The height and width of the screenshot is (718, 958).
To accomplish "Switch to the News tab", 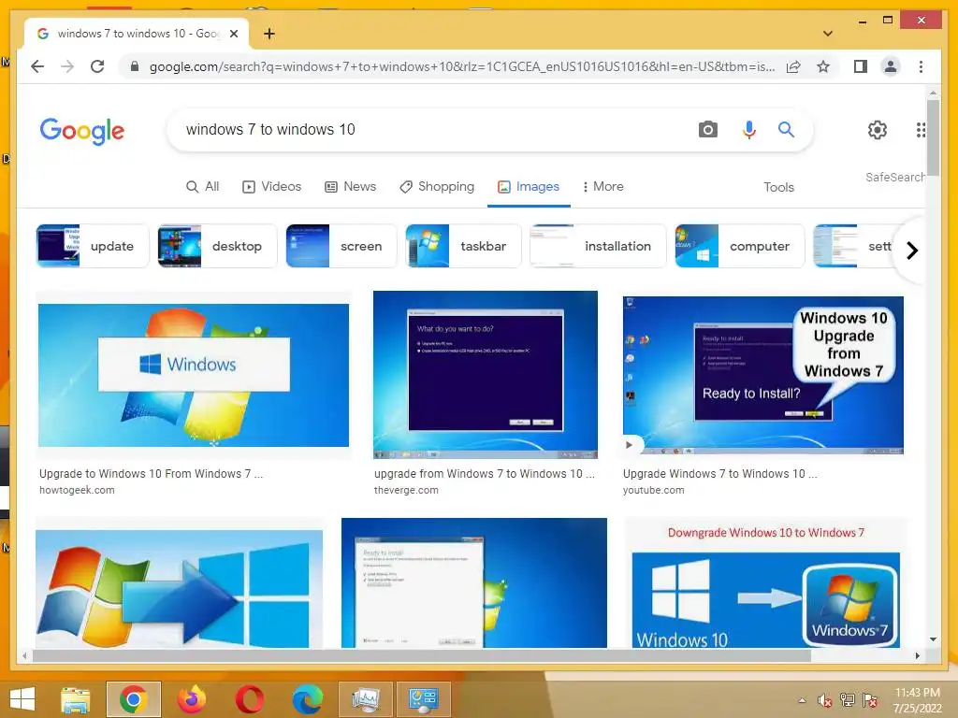I will click(350, 186).
